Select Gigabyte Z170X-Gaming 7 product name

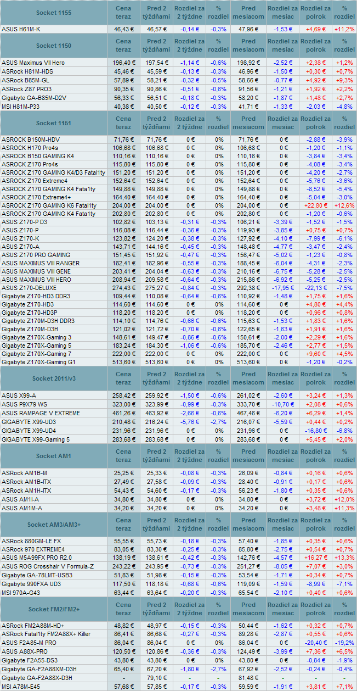tap(36, 354)
